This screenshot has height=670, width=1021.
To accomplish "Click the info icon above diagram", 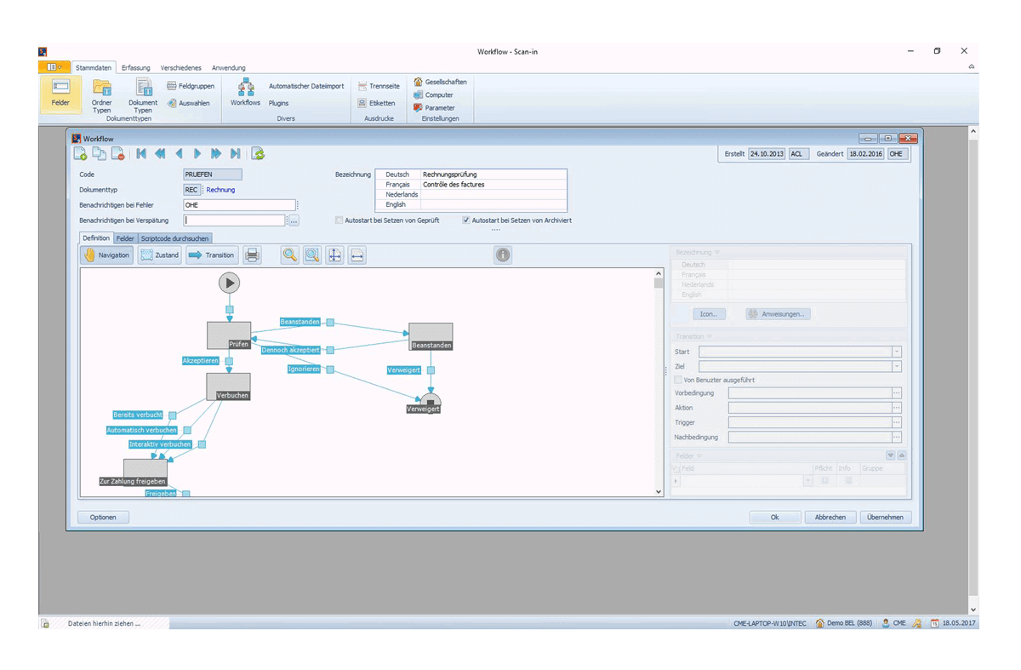I will pyautogui.click(x=503, y=255).
